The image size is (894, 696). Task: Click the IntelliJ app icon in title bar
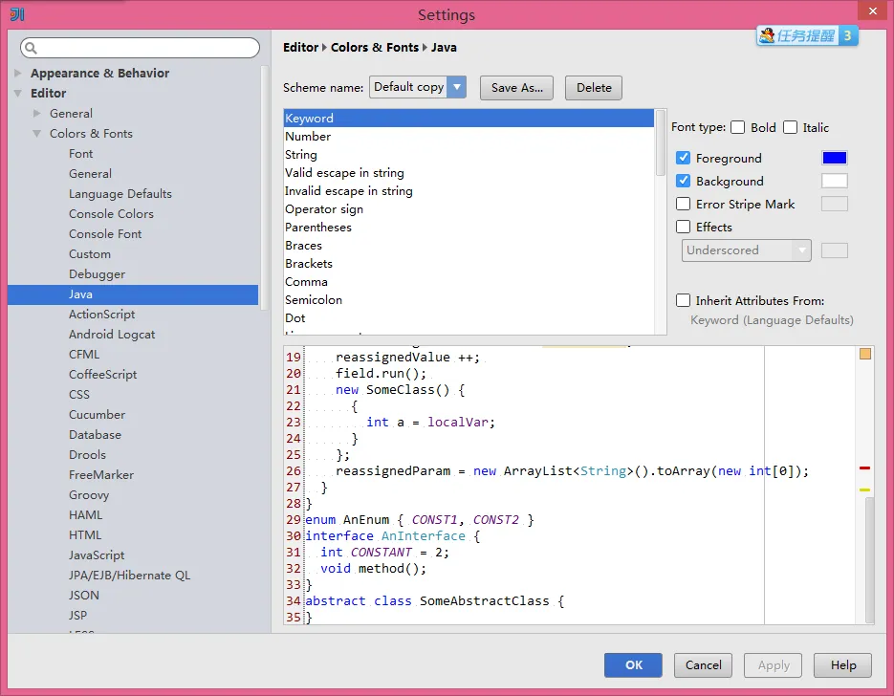[x=17, y=13]
